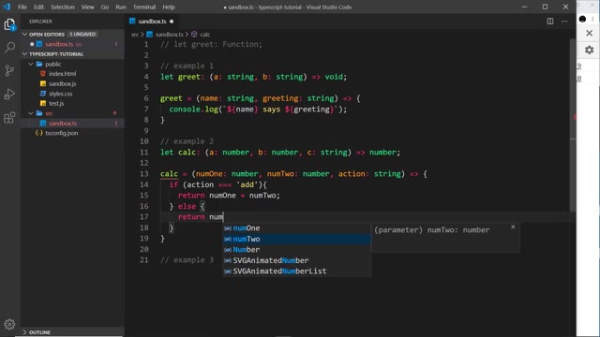Click the unsaved dot on sandbox.ts tab

tap(172, 22)
